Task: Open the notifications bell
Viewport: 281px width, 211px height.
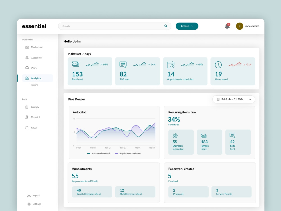Action: click(x=227, y=26)
